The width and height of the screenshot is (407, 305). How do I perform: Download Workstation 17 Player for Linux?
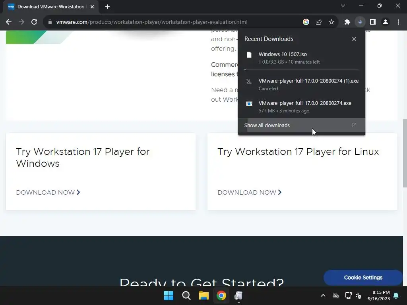(250, 193)
